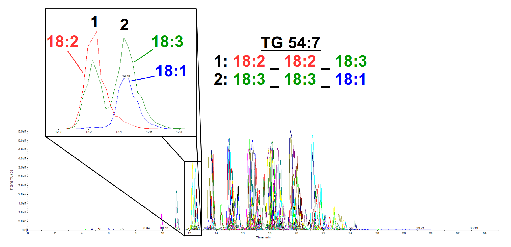Click the 29.21 peak label near the baseline
This screenshot has height=247, width=511.
click(420, 228)
